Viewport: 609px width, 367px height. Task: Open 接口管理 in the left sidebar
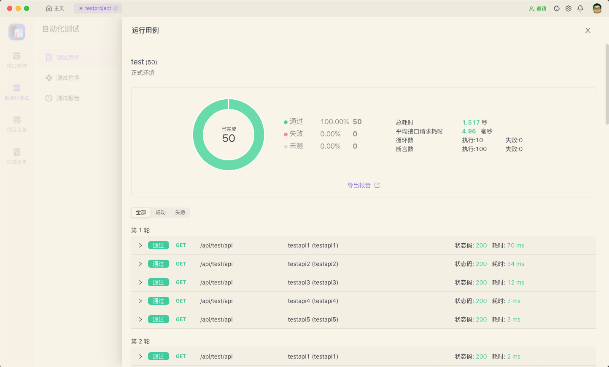click(x=17, y=60)
